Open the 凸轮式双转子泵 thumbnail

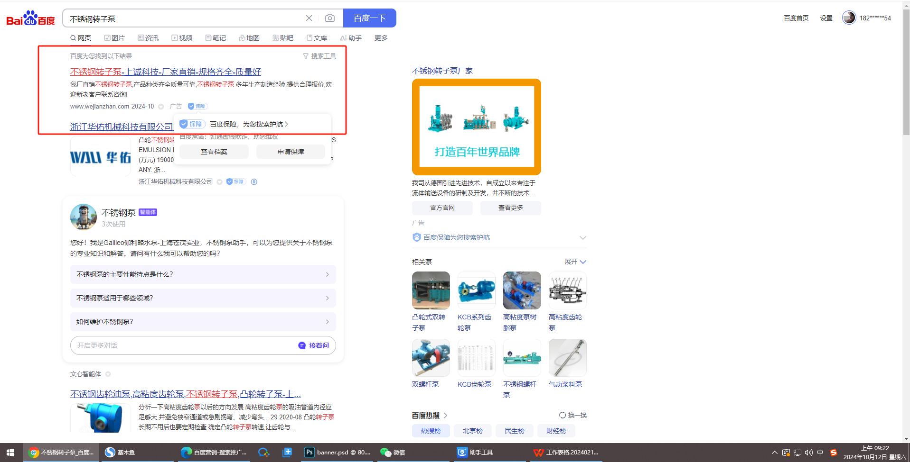431,290
